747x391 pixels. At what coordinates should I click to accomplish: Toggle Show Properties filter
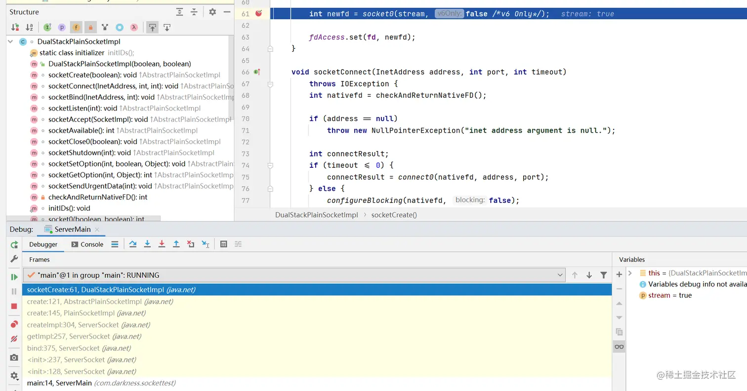(62, 28)
